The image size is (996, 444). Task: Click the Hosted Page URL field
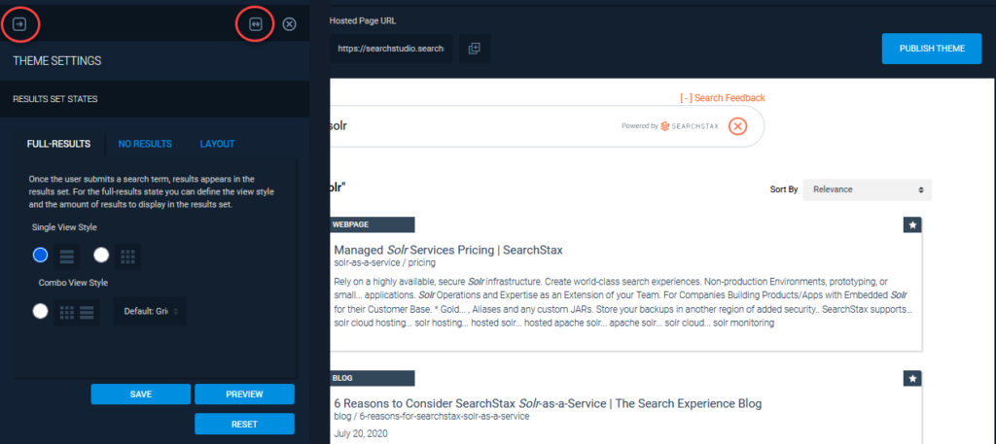(x=391, y=49)
